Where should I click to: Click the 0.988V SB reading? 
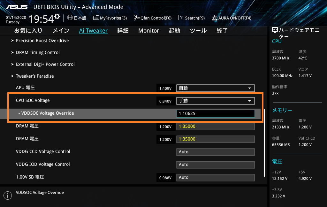pyautogui.click(x=165, y=178)
